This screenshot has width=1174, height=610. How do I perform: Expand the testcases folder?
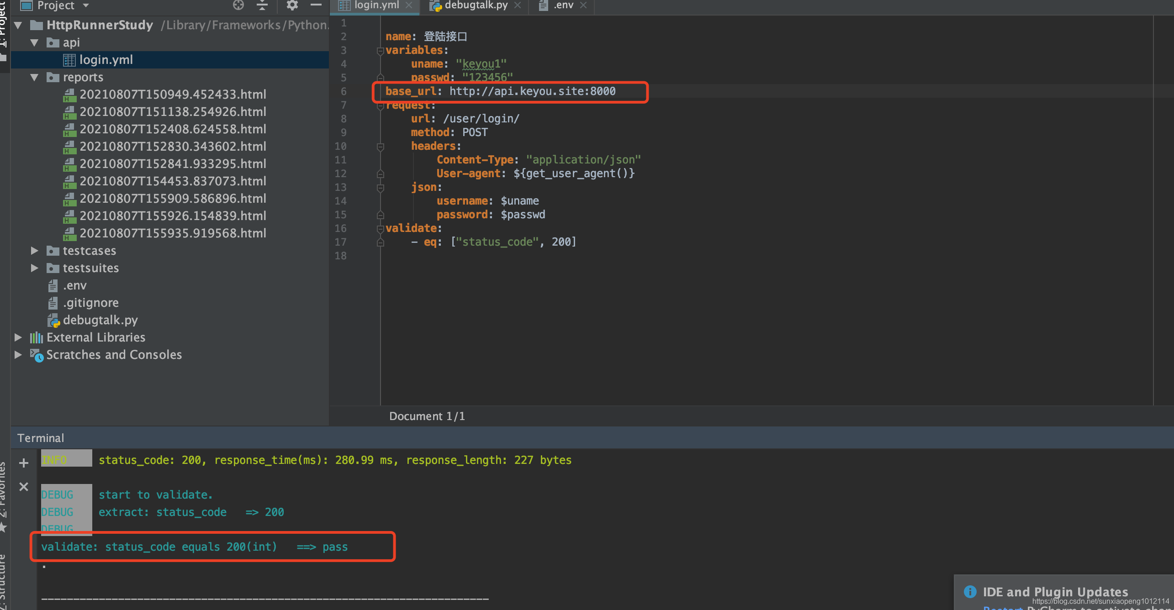click(34, 251)
